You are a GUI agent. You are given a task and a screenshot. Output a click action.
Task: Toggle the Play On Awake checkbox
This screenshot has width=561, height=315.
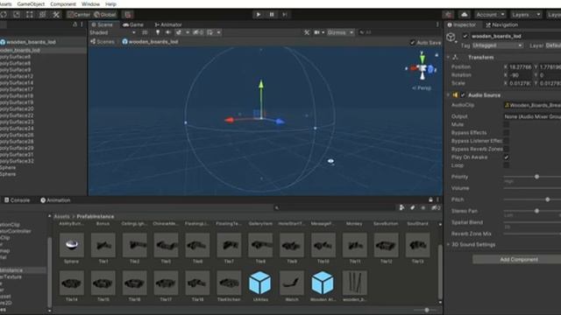507,157
